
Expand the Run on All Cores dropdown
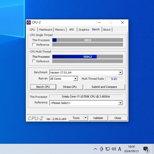tap(75, 79)
